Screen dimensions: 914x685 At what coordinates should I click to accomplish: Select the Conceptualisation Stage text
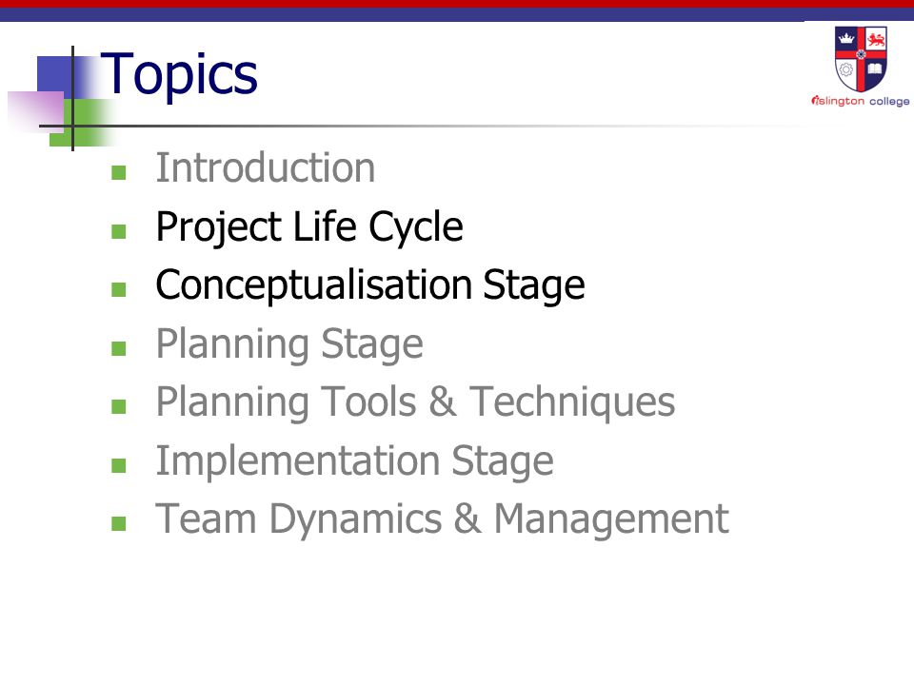coord(370,285)
